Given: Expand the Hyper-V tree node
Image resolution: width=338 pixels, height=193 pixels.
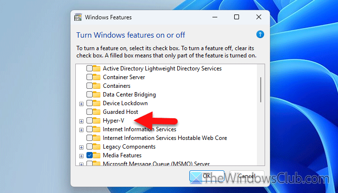Looking at the screenshot, I should point(81,121).
